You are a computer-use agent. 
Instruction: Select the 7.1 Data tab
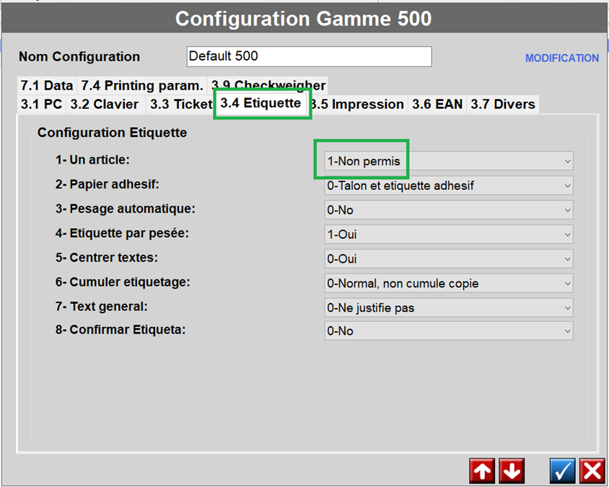(46, 86)
